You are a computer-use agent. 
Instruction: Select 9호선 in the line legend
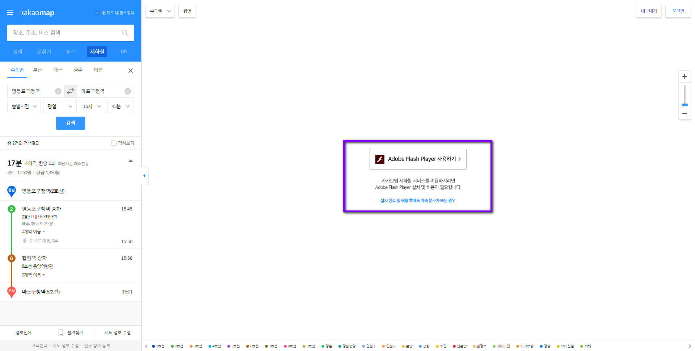309,346
